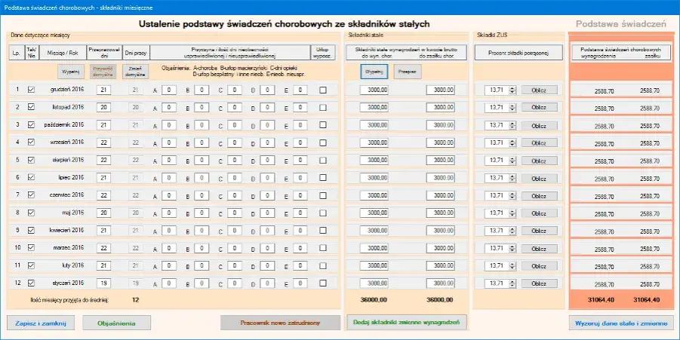Click the do zasiłku chor. amount for luty 2016

coord(441,265)
